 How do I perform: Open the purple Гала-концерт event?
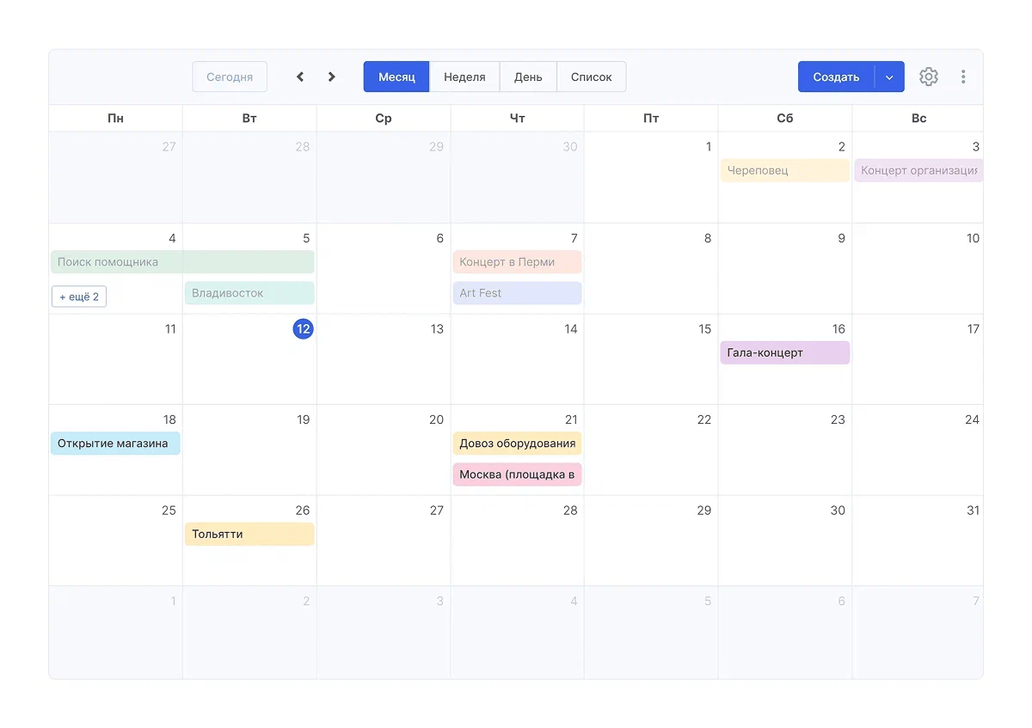(784, 352)
